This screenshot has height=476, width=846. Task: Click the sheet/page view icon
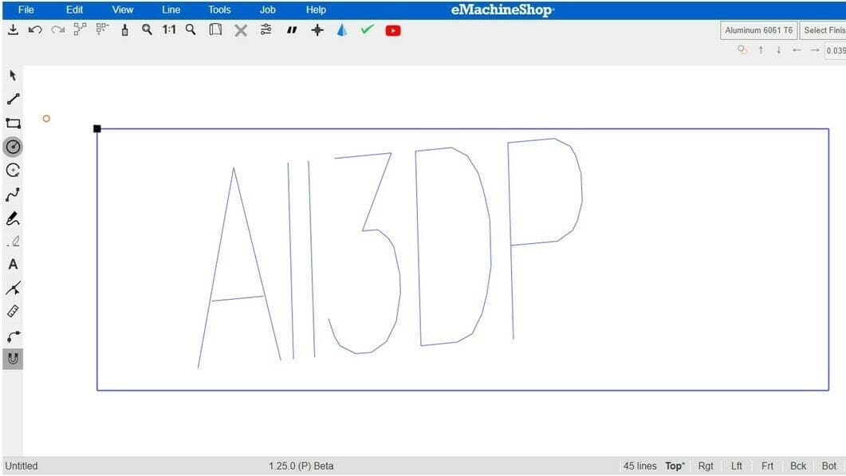tap(215, 30)
